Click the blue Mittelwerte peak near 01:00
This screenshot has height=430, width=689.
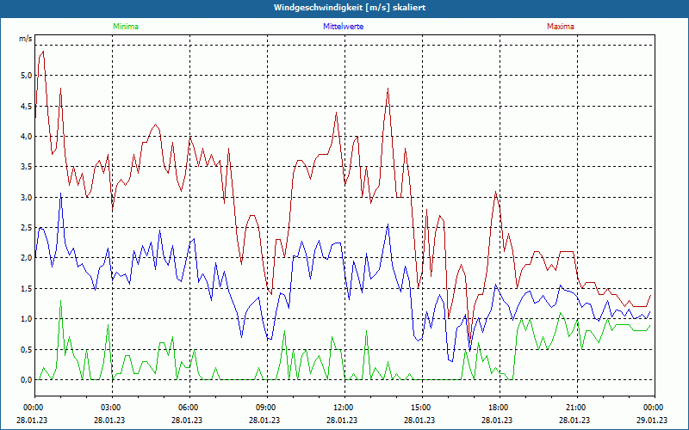coord(60,193)
